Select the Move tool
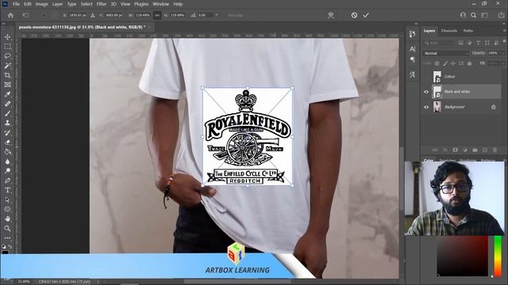 pos(7,37)
